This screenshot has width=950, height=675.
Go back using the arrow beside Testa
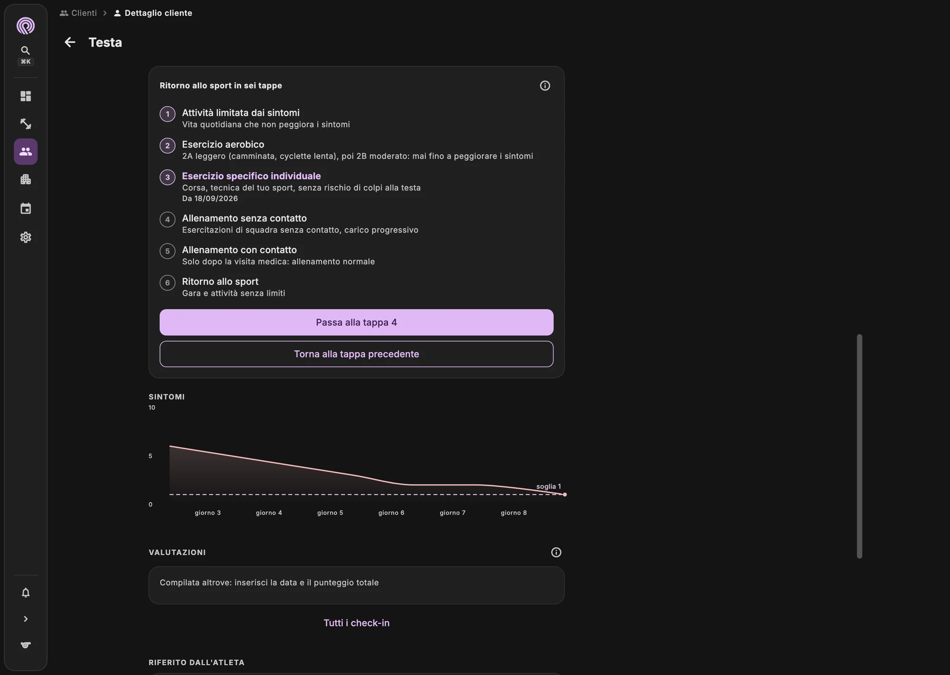click(70, 42)
